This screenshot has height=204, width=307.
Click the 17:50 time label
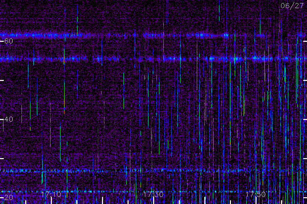[x=255, y=194]
